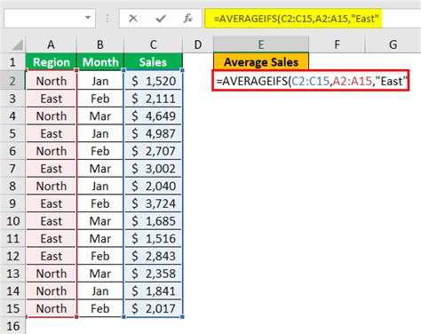Select column B header

click(100, 44)
